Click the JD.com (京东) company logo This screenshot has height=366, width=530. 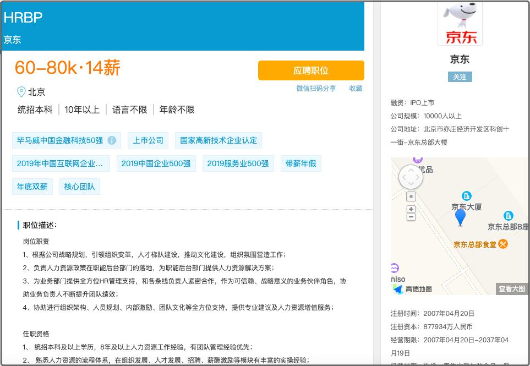pyautogui.click(x=460, y=23)
